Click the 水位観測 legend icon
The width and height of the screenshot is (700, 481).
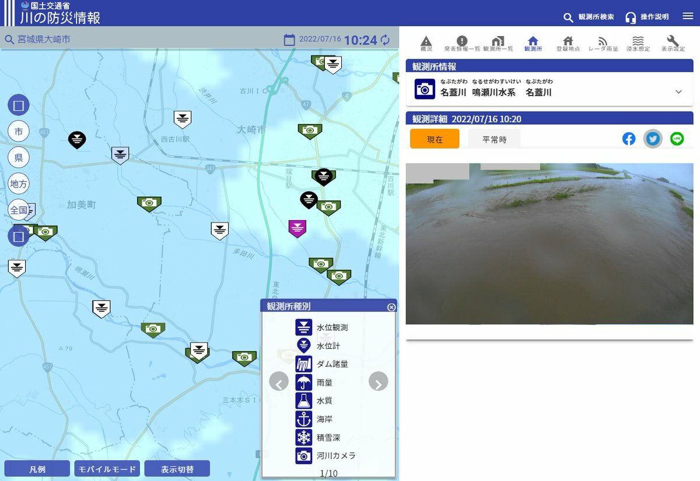click(x=304, y=327)
